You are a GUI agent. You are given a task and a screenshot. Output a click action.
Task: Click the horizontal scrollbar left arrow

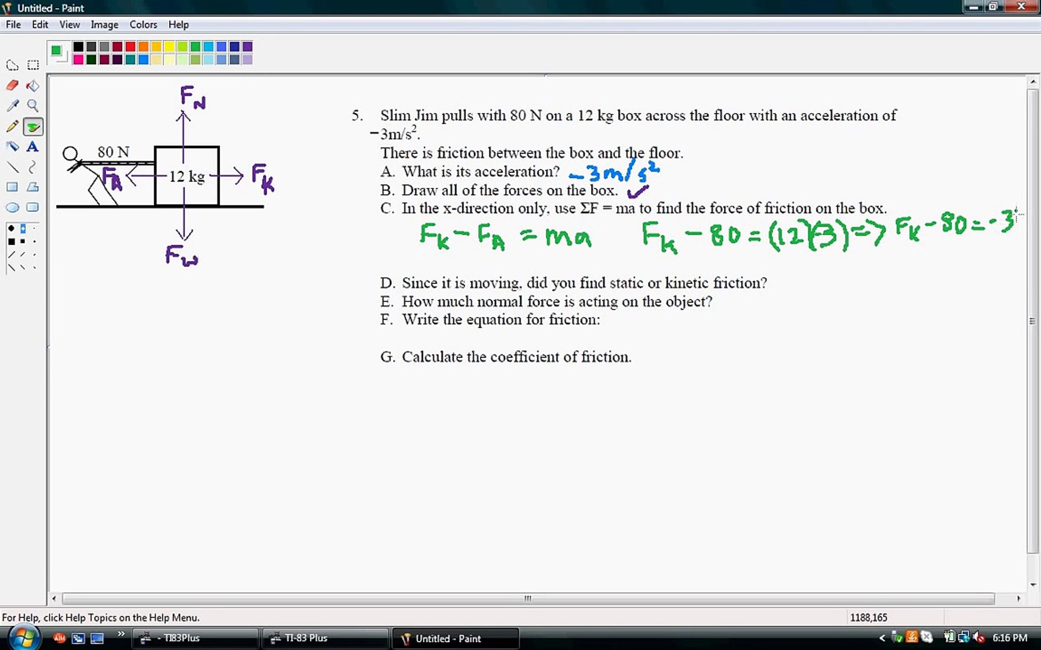click(x=54, y=598)
